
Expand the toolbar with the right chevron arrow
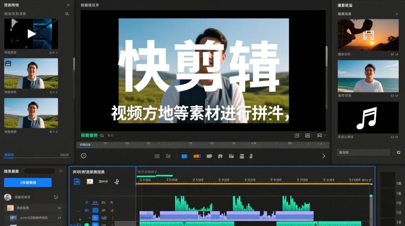324,156
